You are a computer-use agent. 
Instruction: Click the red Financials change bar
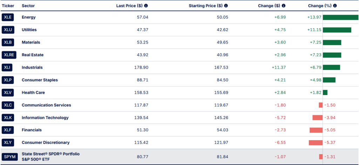point(316,130)
